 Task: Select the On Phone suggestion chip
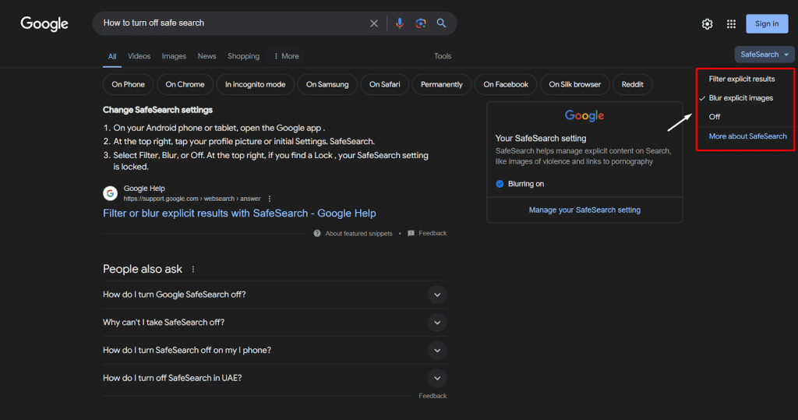coord(129,84)
